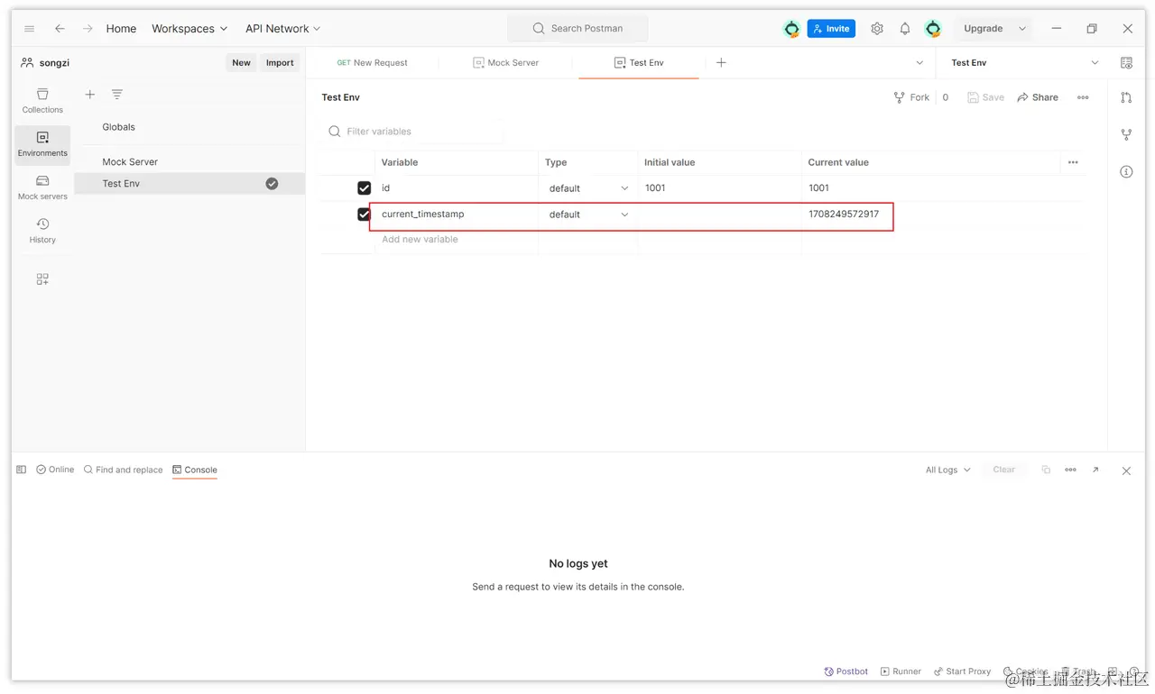1155x694 pixels.
Task: Expand the tab list chevron
Action: point(919,63)
